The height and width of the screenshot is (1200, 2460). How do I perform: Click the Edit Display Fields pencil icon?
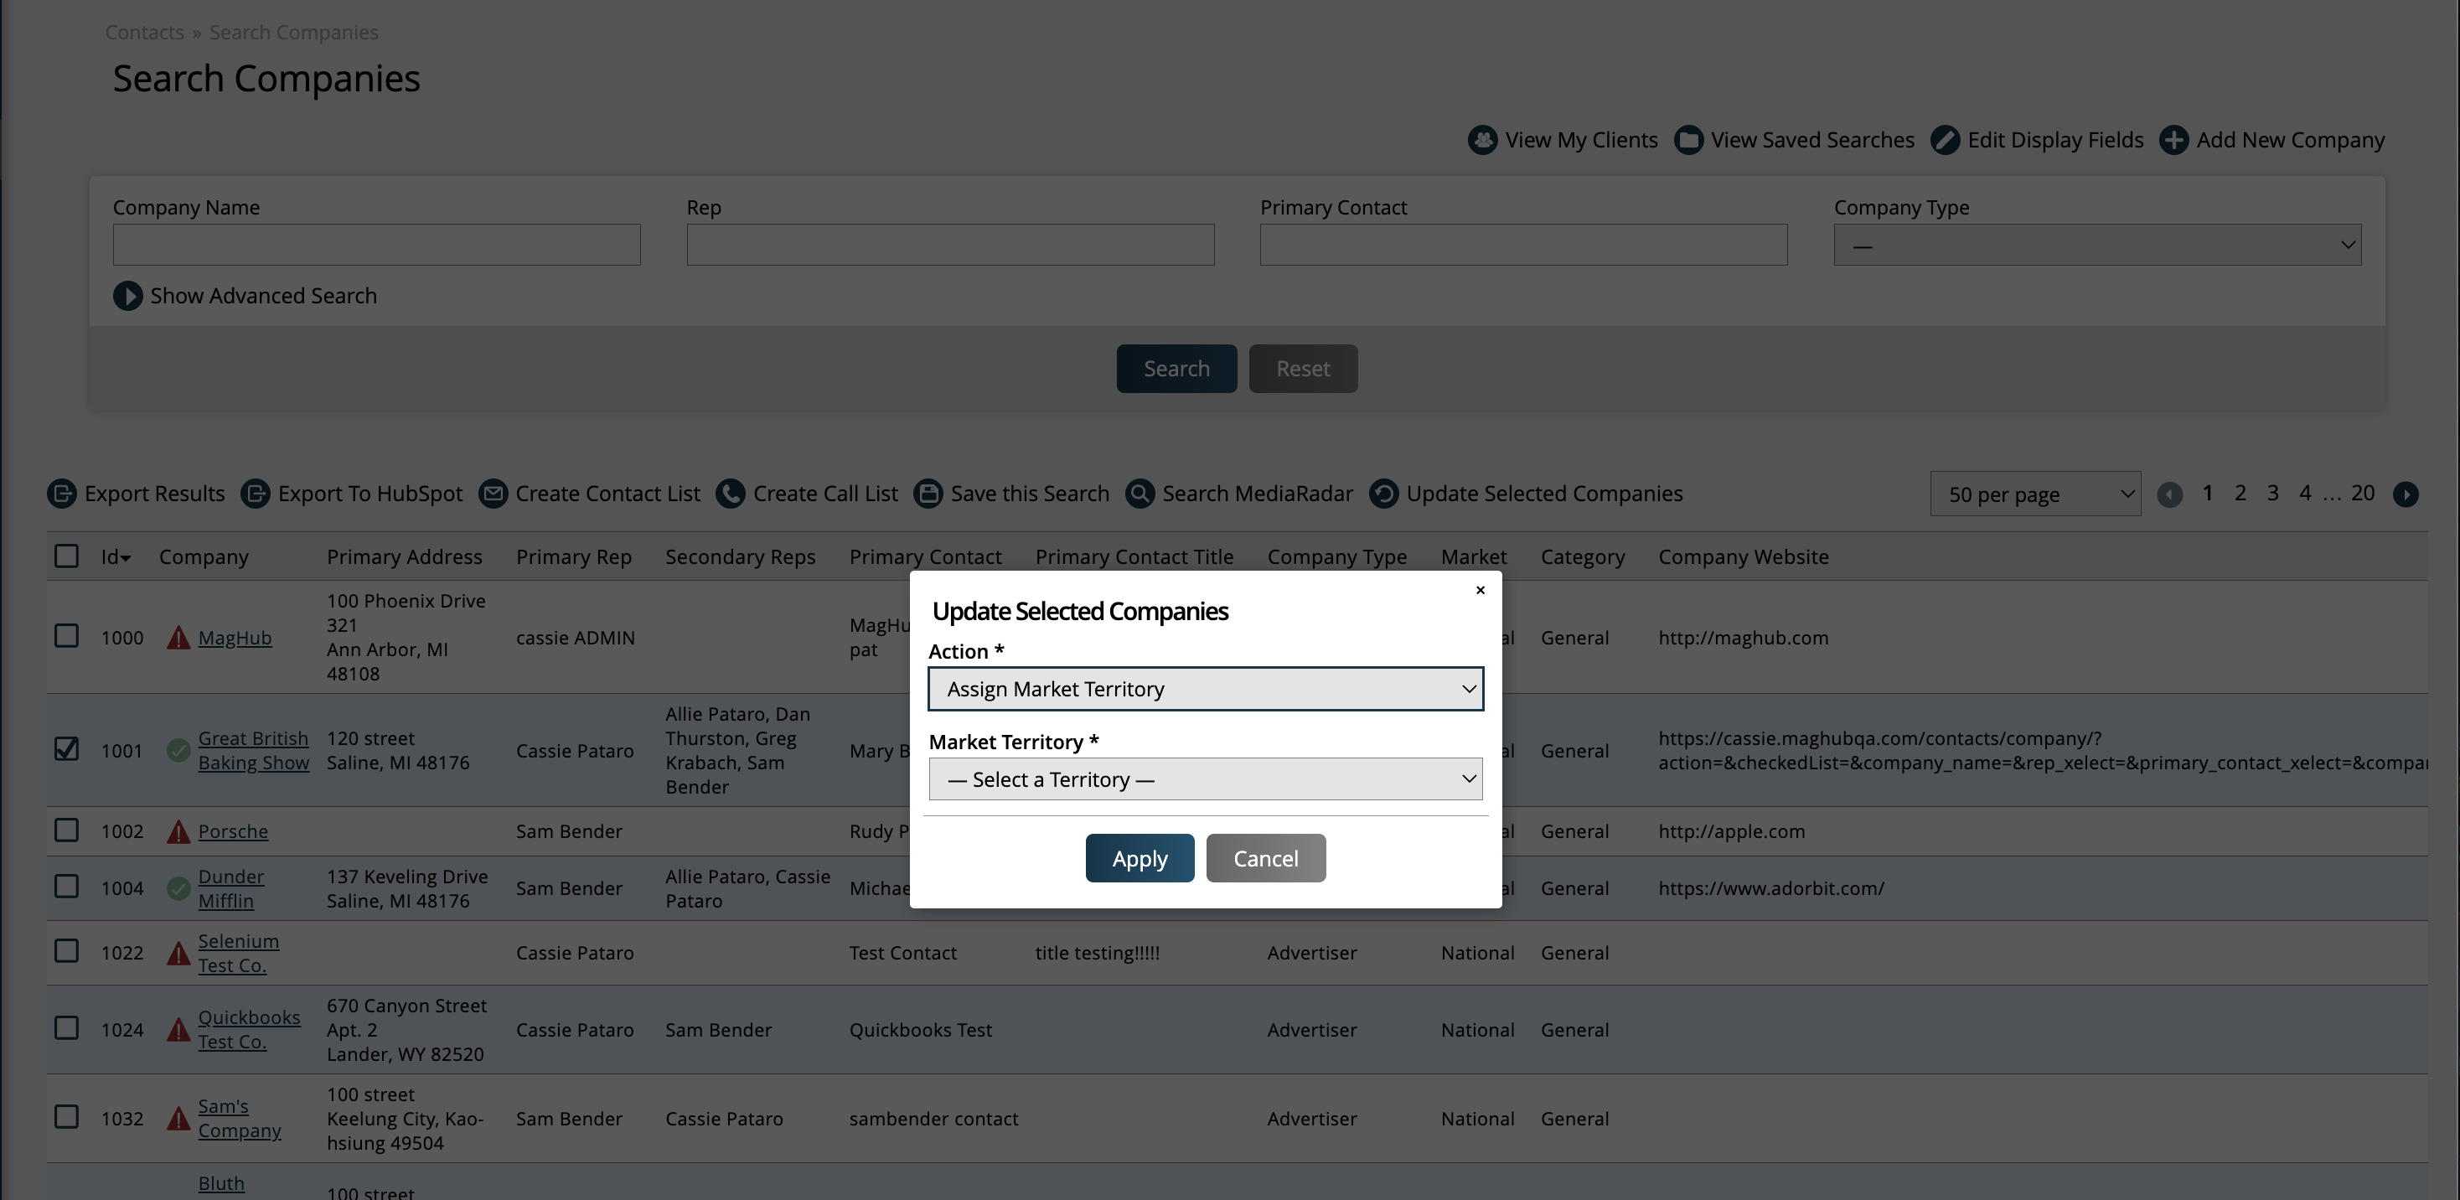tap(1946, 139)
